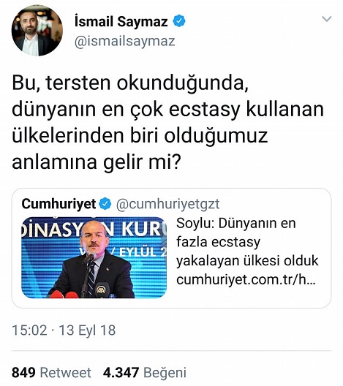
Task: Click the ecstasy kullanan line in tweet
Action: (167, 110)
